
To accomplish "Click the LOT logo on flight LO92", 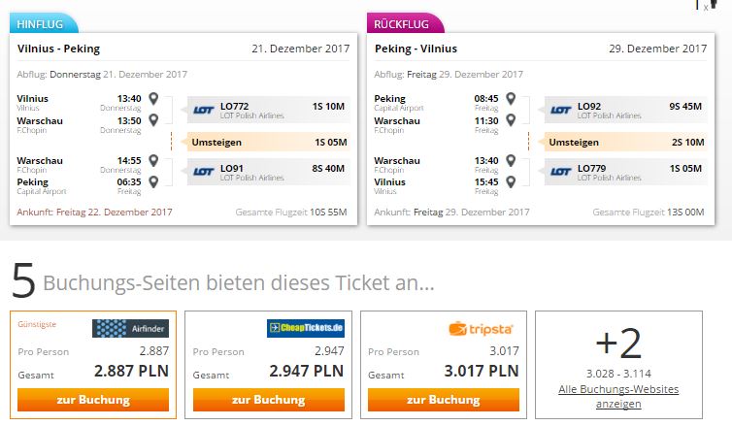I will [x=561, y=110].
